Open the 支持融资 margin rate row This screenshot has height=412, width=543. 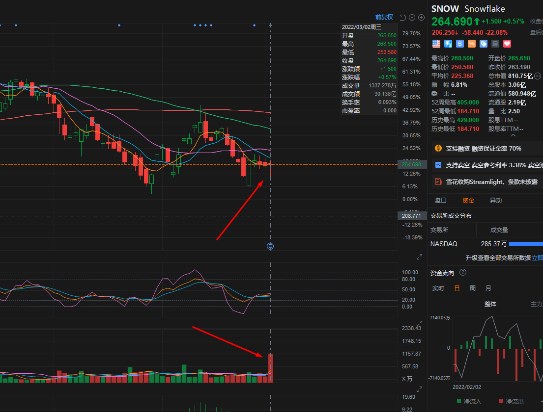487,148
